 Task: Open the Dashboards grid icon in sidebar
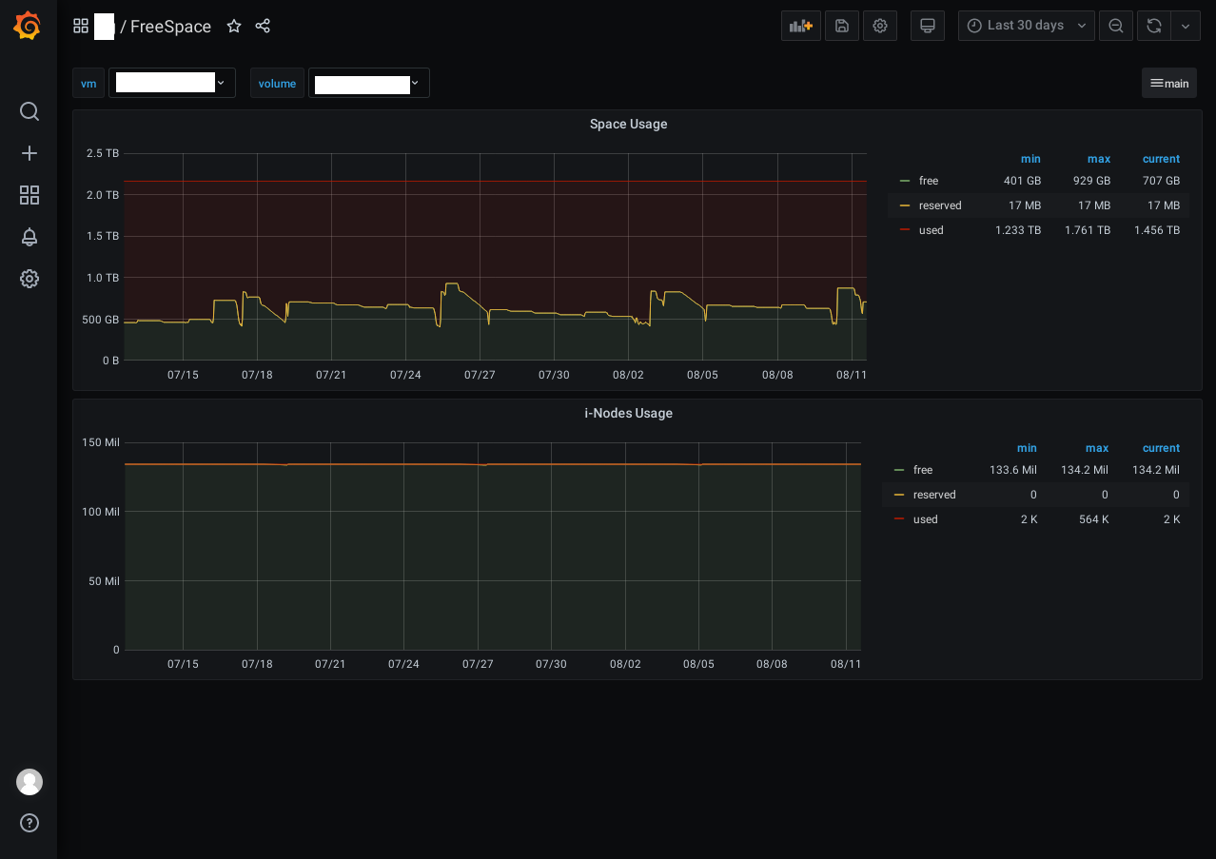click(29, 195)
